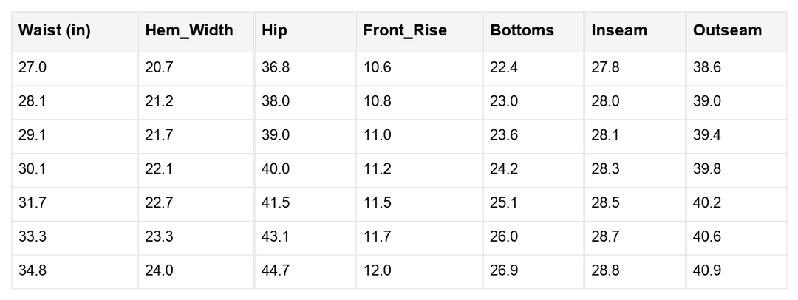798x300 pixels.
Task: Click the hem width cell 21.2
Action: (x=196, y=103)
